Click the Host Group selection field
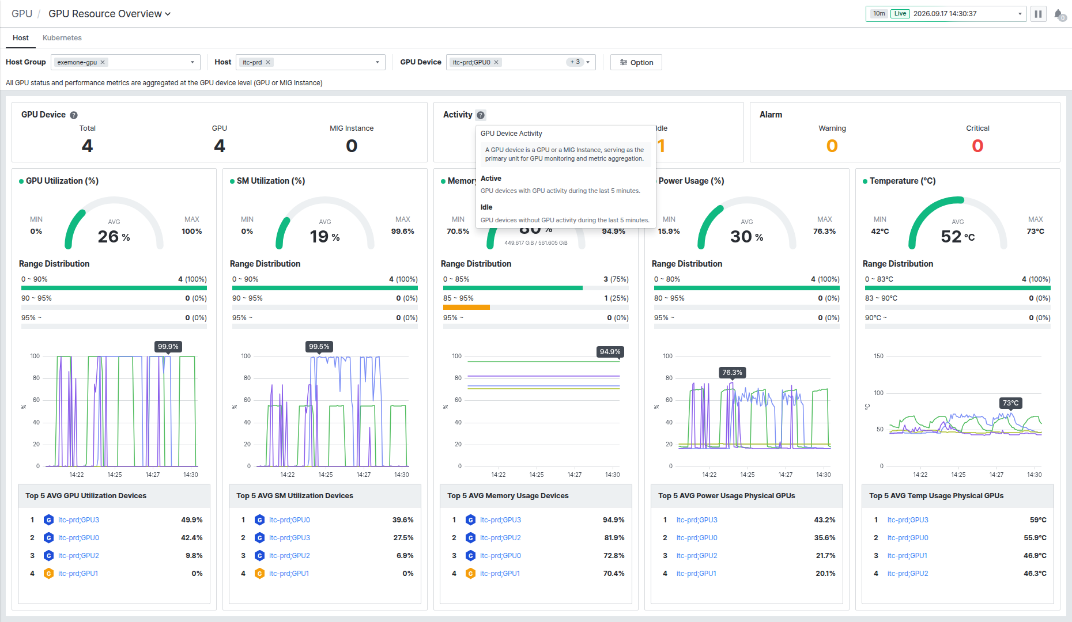This screenshot has width=1072, height=622. pos(126,62)
